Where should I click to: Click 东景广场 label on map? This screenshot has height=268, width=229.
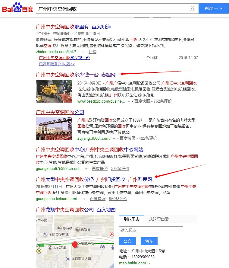pos(87,243)
